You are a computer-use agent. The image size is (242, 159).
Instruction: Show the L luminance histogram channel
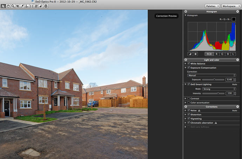(233, 54)
